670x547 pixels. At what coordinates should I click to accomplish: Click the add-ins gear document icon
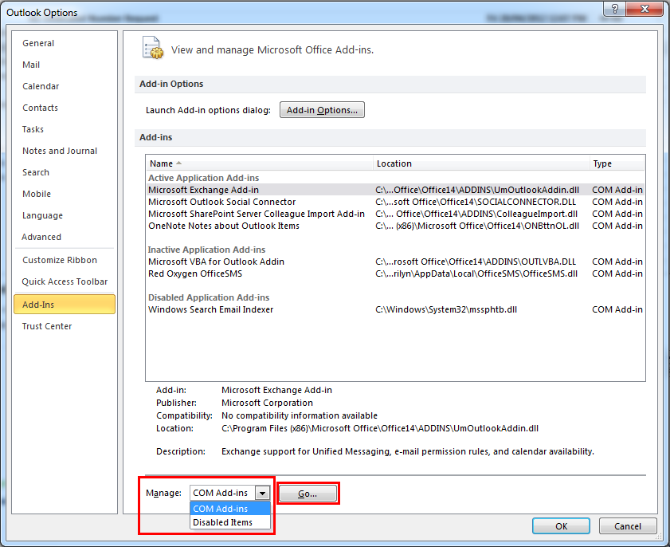(152, 48)
